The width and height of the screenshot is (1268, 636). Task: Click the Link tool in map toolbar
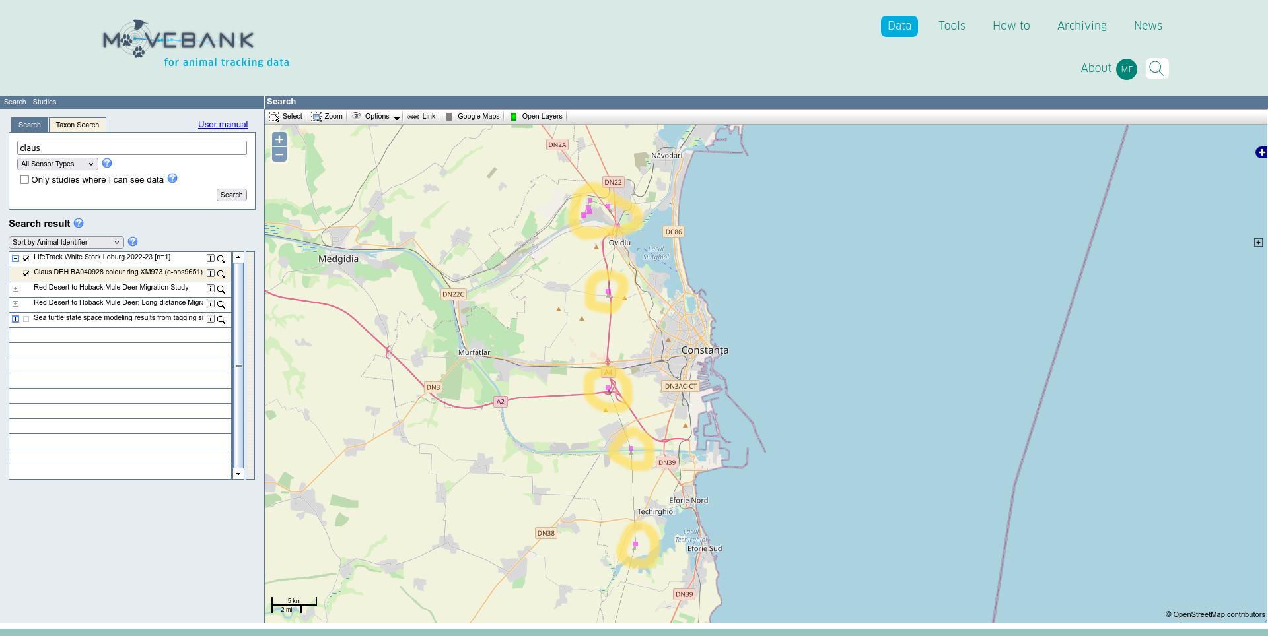(x=422, y=117)
